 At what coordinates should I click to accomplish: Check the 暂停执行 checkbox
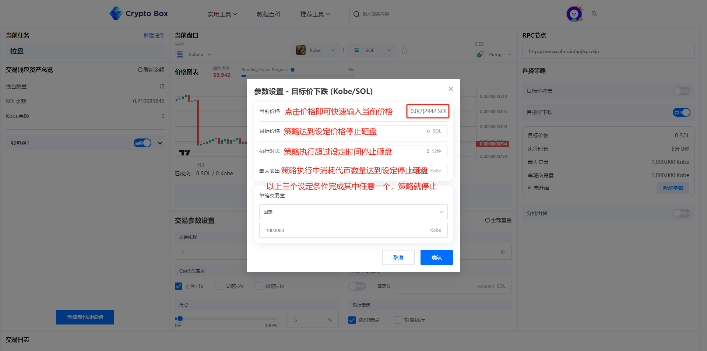pos(398,320)
